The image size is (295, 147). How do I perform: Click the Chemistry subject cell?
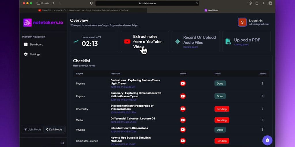(82, 109)
